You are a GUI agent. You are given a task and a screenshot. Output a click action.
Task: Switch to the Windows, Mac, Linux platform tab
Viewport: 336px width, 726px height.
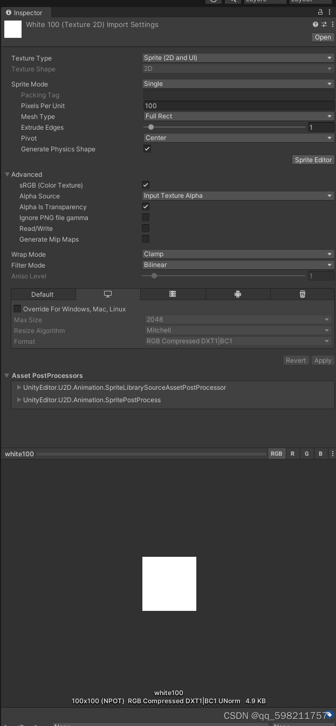(108, 294)
